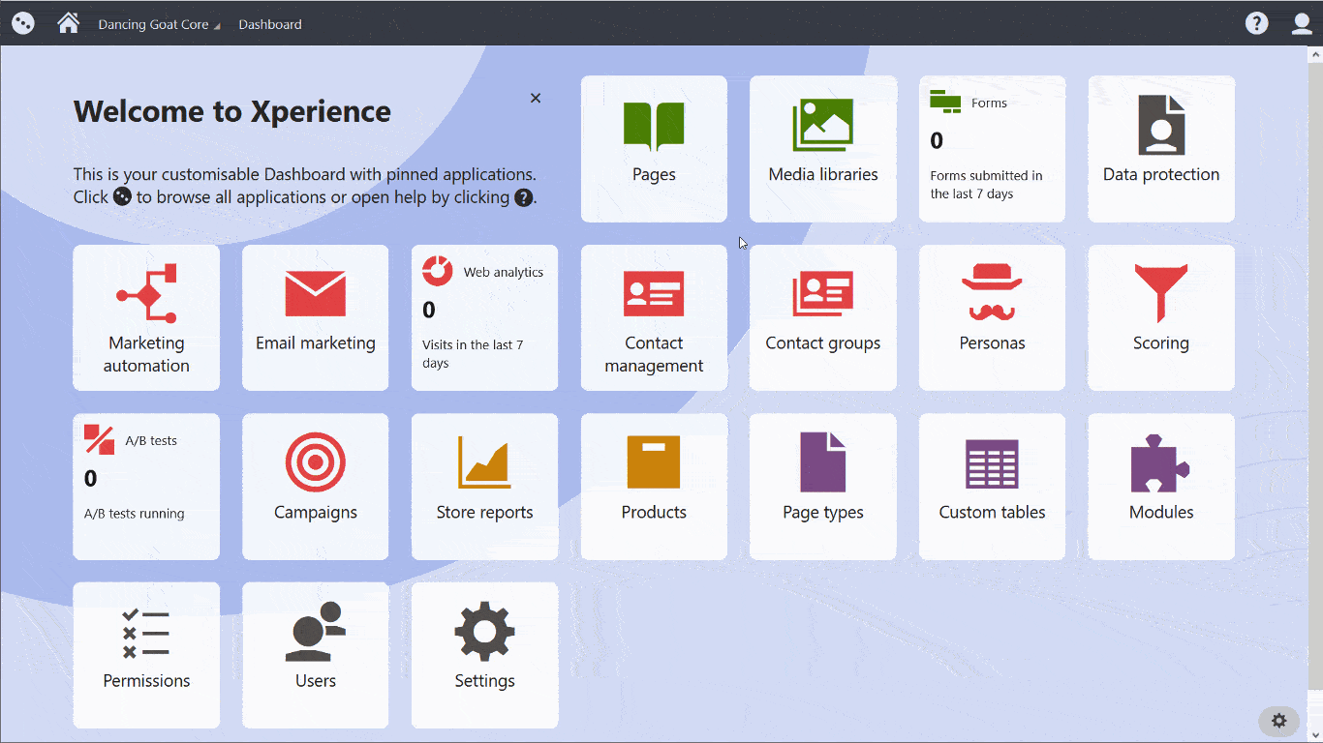Click the dashboard edit gear button
Screen dimensions: 1323x743
(x=1278, y=721)
